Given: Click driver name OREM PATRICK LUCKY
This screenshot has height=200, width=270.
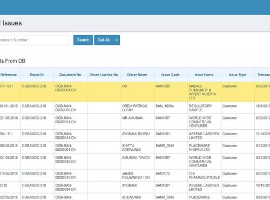Looking at the screenshot, I should tap(134, 108).
